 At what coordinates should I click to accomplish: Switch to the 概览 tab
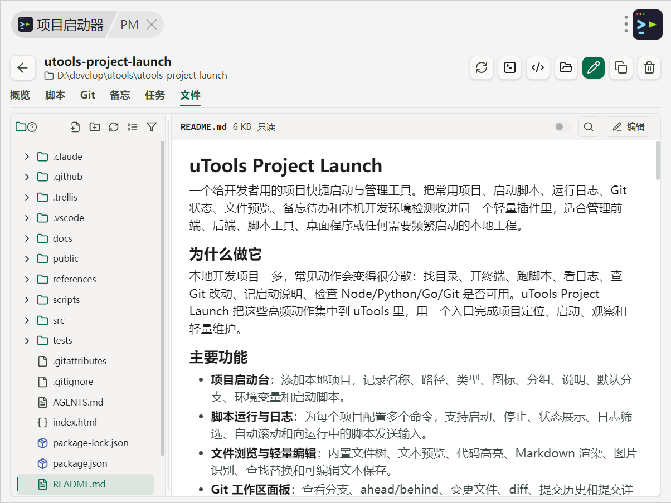point(20,95)
